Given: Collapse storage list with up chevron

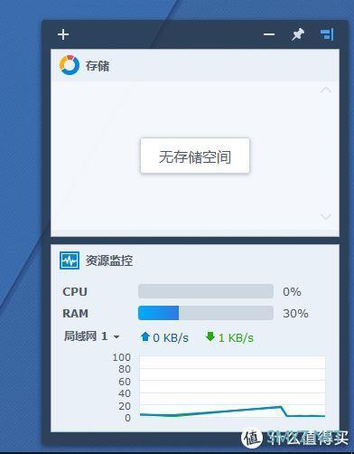Looking at the screenshot, I should 326,90.
